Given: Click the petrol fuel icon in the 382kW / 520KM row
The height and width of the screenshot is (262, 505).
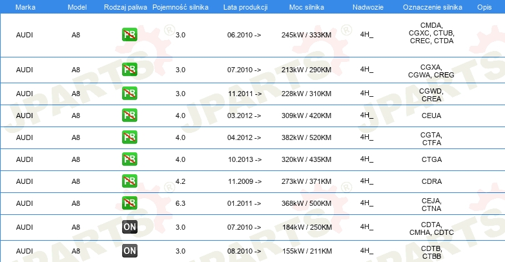Looking at the screenshot, I should pyautogui.click(x=129, y=137).
